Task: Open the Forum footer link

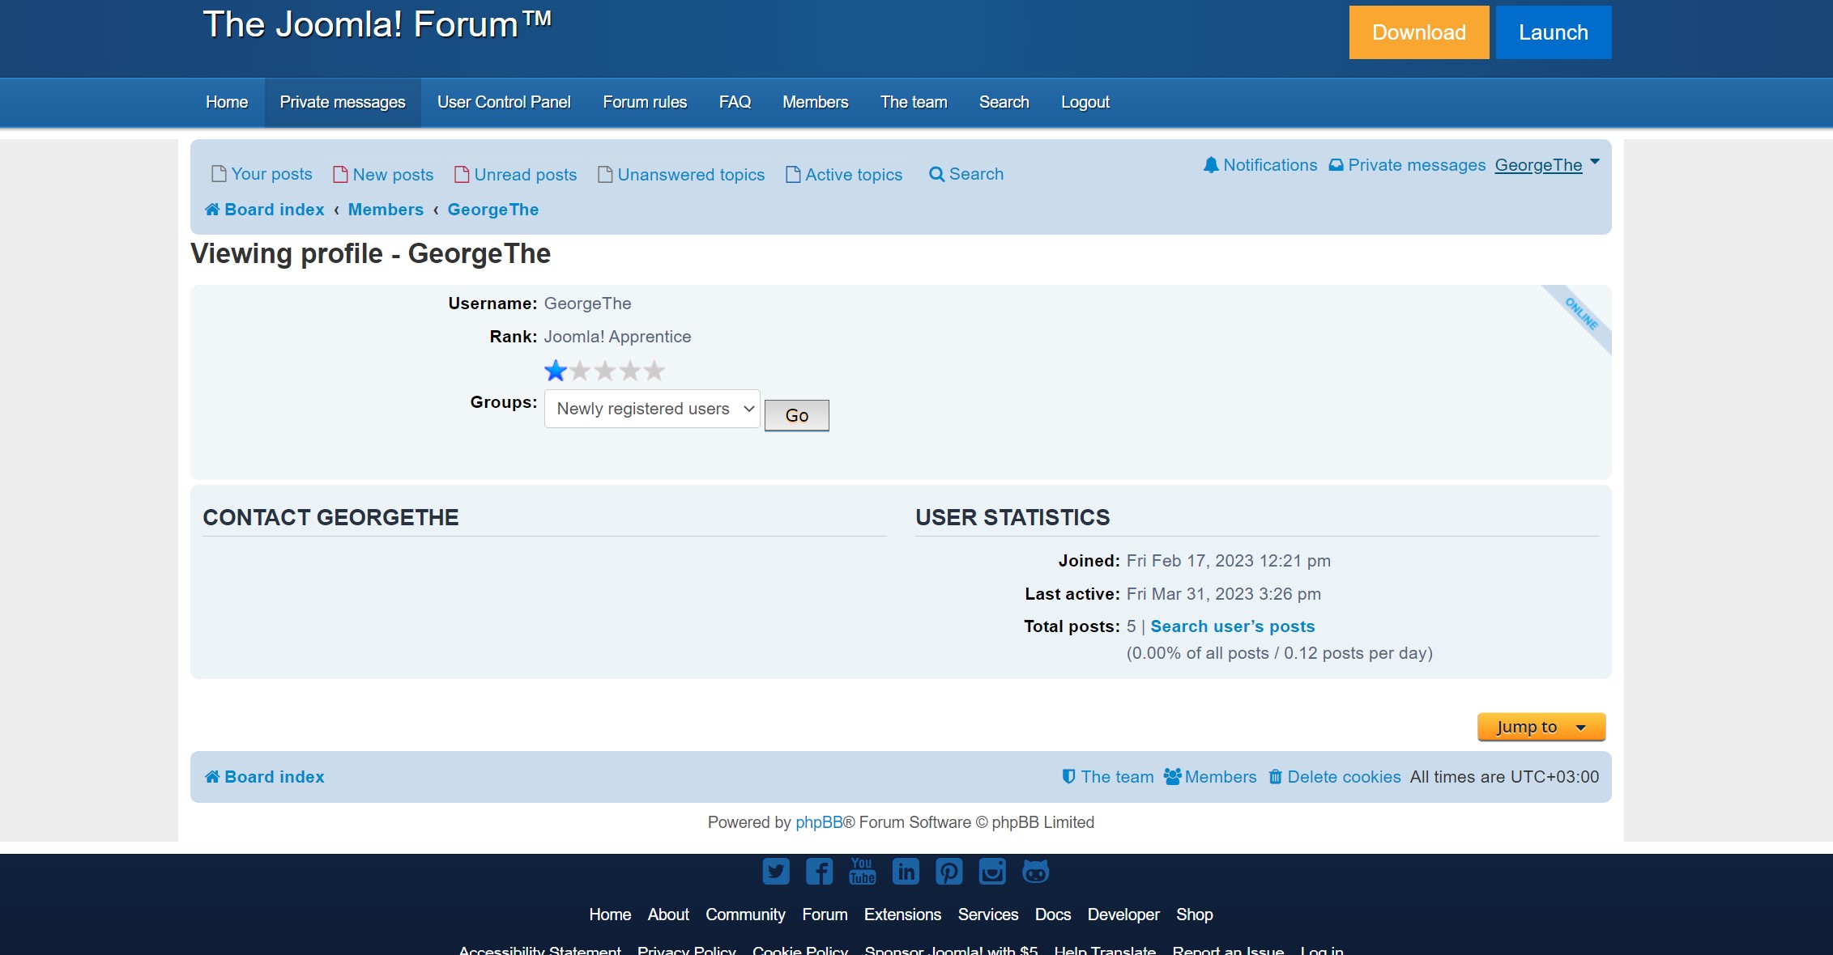Action: (x=825, y=915)
